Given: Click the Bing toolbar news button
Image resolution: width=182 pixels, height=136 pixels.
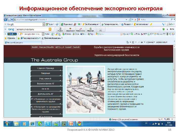Looking at the screenshot, I should (x=60, y=29).
